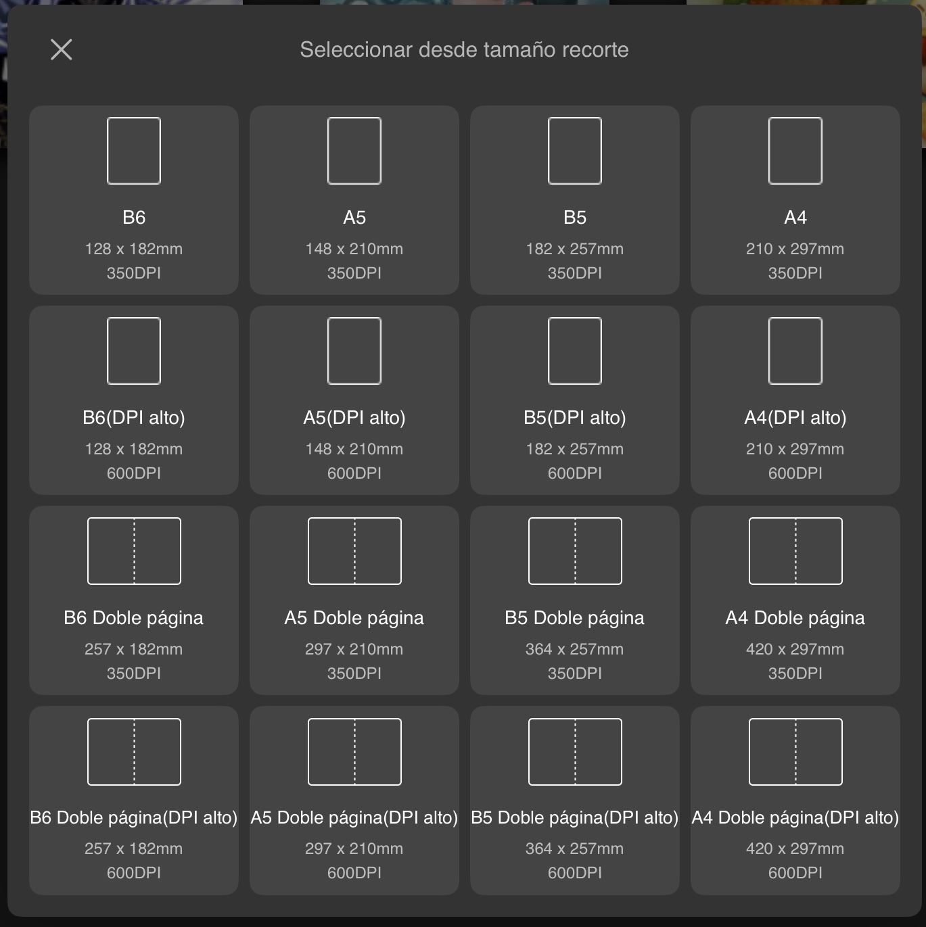Viewport: 926px width, 927px height.
Task: Choose the A4(DPI alto) page icon
Action: coord(795,351)
